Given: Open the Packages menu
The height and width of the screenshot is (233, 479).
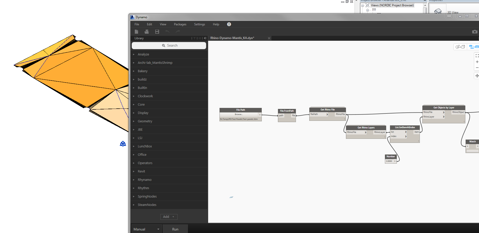Looking at the screenshot, I should pos(180,24).
